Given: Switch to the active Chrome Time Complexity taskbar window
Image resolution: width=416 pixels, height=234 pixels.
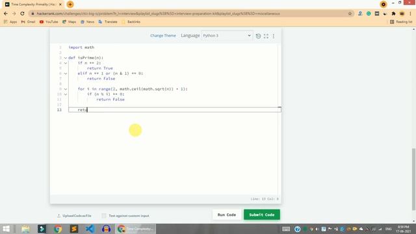Looking at the screenshot, I should 136,229.
